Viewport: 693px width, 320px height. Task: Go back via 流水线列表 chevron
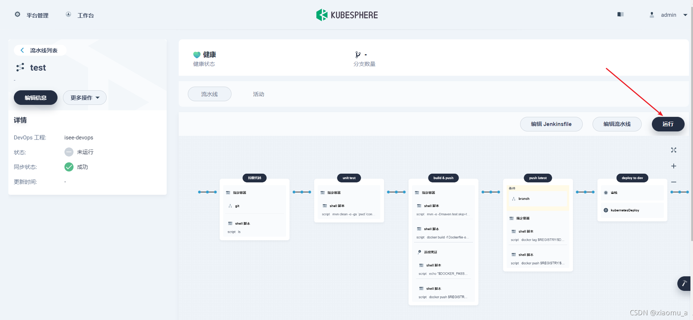point(22,50)
